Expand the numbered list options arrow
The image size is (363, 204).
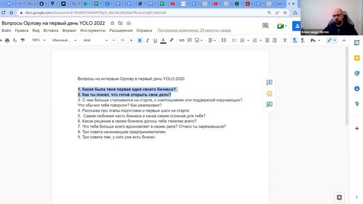pyautogui.click(x=261, y=40)
